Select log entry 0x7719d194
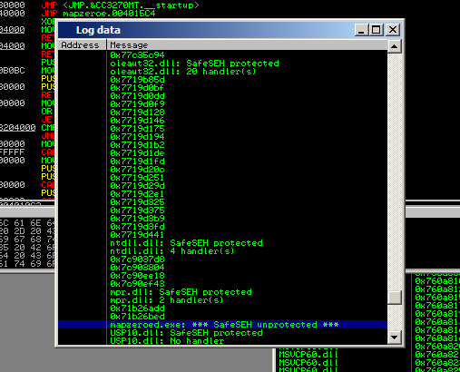460x372 pixels. pyautogui.click(x=137, y=137)
